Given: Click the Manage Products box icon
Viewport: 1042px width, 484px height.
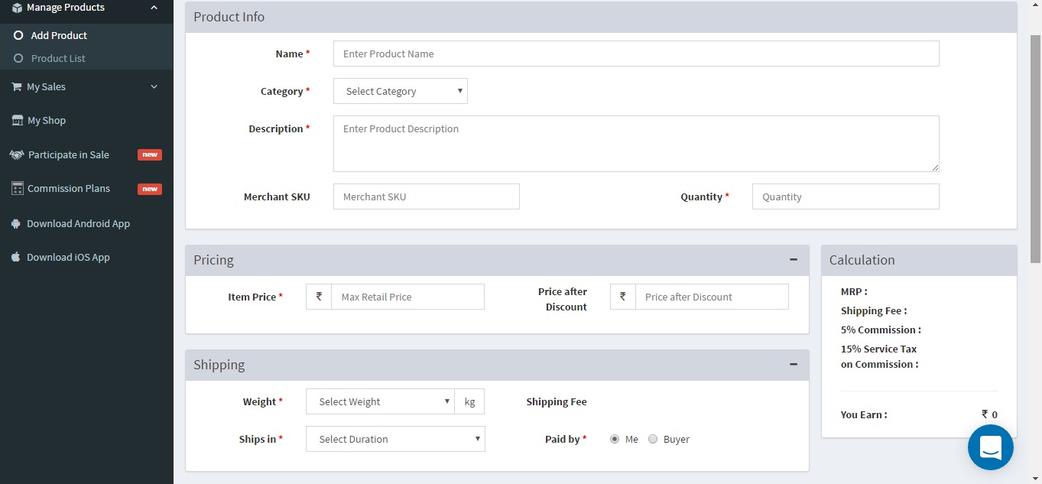Looking at the screenshot, I should click(17, 8).
